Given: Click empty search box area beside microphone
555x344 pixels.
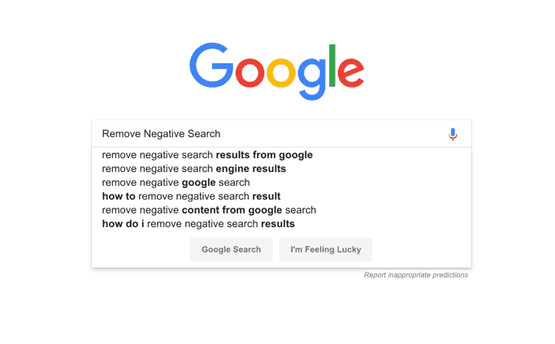Looking at the screenshot, I should 332,134.
